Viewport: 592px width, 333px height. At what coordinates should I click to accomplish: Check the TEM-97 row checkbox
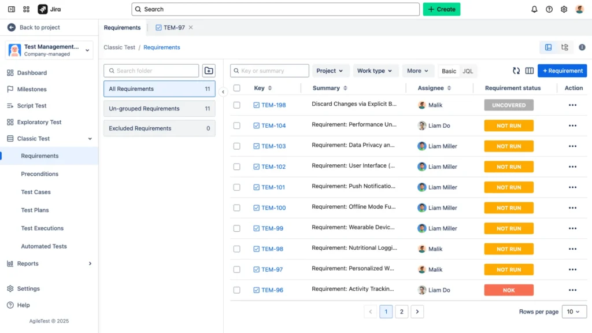click(236, 269)
